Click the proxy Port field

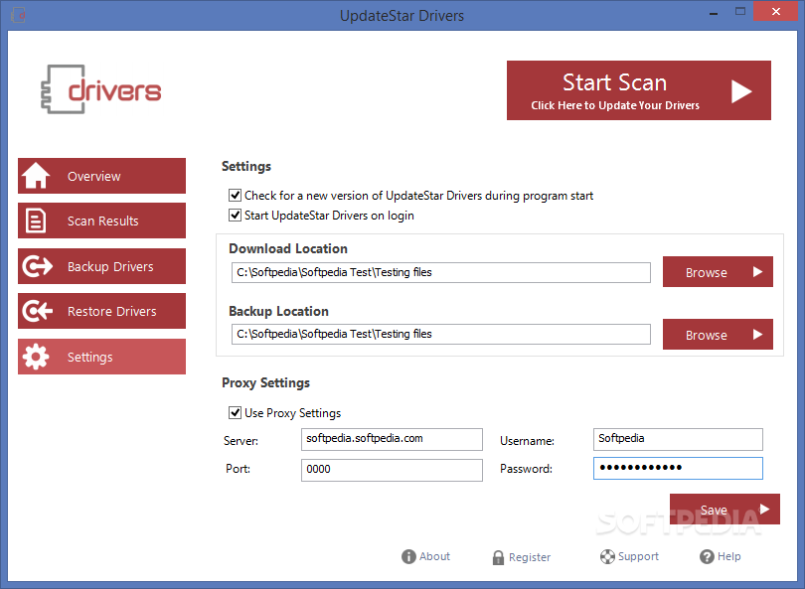392,470
